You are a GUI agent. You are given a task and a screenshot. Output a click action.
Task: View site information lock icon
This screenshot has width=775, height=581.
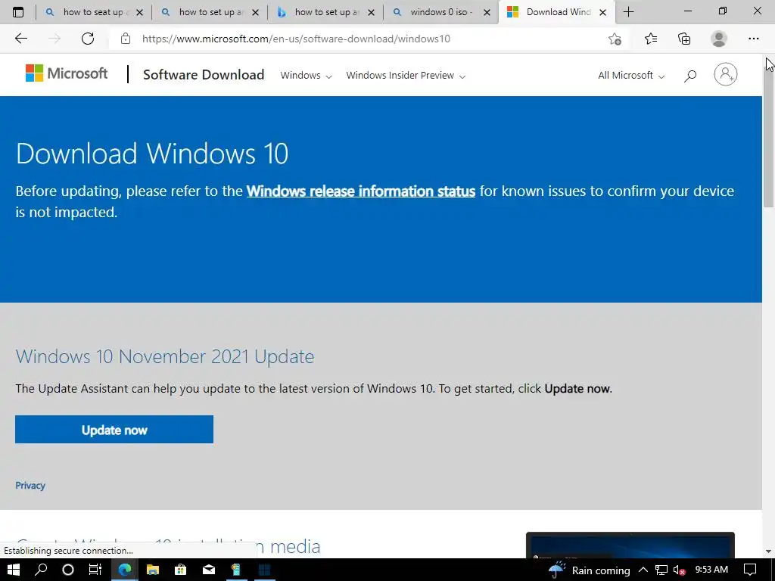point(126,39)
